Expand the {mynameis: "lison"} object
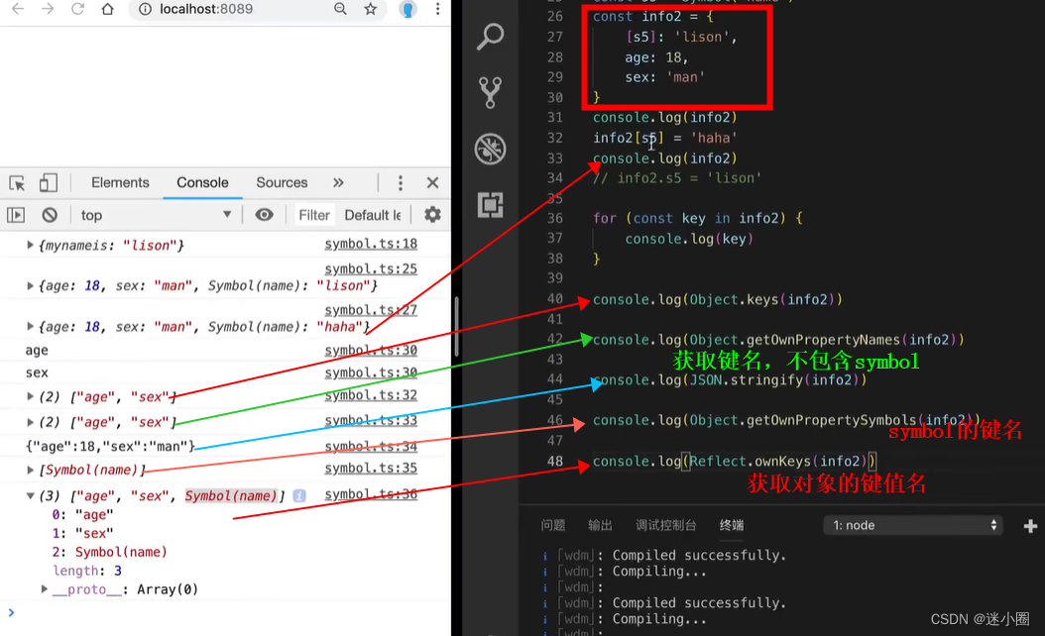The height and width of the screenshot is (636, 1045). click(30, 245)
